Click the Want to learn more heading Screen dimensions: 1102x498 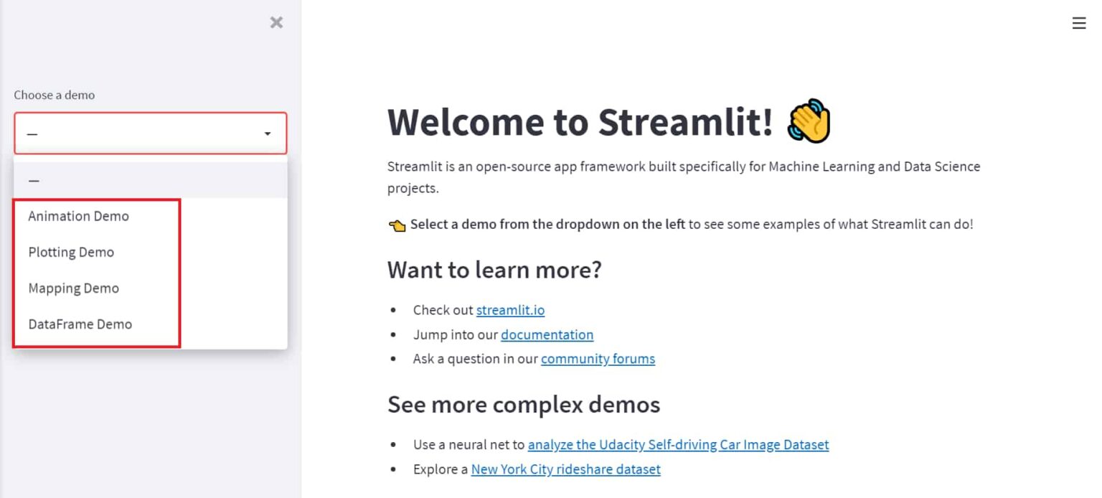tap(494, 269)
